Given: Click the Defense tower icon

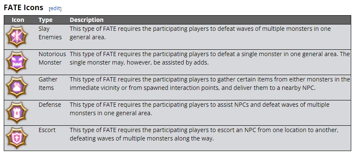Looking at the screenshot, I should [17, 113].
